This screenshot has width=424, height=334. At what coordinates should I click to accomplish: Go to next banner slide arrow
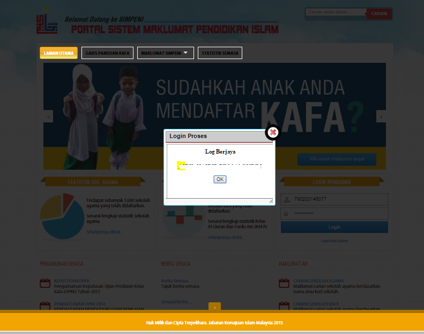(x=381, y=117)
